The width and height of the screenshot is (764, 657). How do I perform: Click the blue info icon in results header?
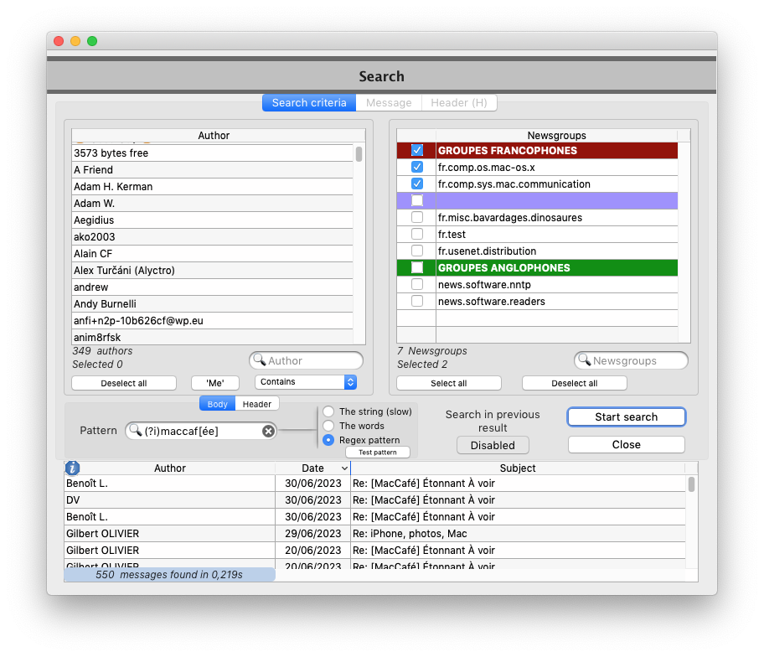[73, 468]
